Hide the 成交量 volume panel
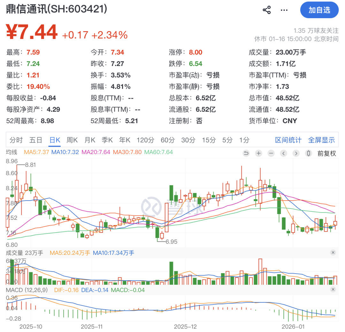This screenshot has height=332, width=345. (x=333, y=252)
